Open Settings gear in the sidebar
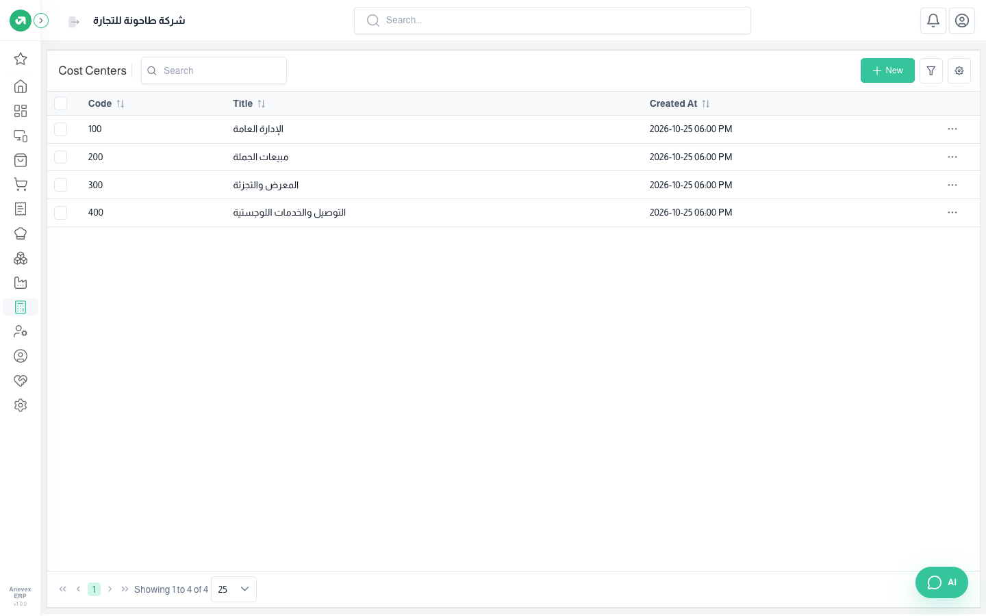 coord(21,405)
